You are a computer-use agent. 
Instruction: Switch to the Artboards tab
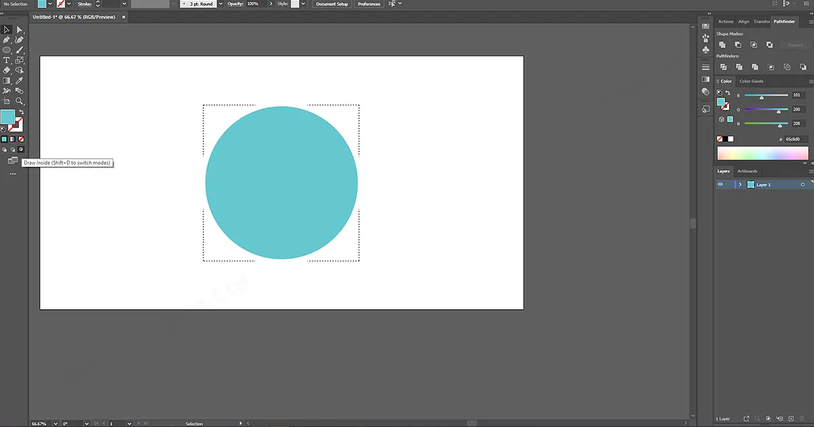747,171
